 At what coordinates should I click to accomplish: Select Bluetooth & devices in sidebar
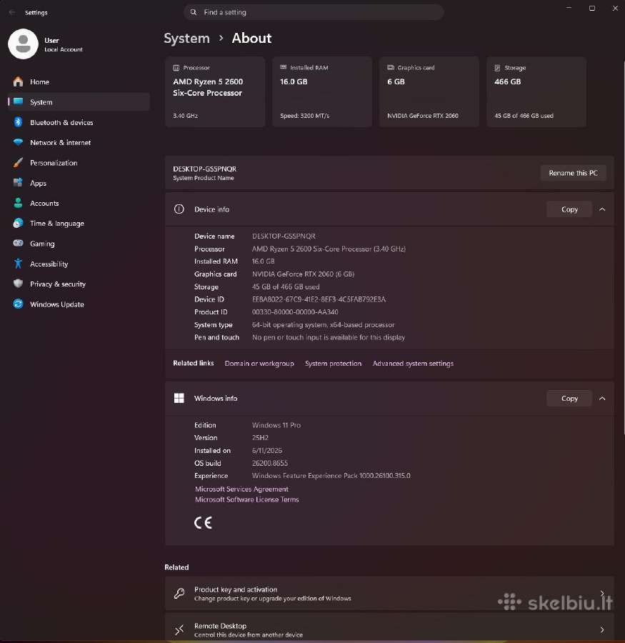pyautogui.click(x=79, y=122)
